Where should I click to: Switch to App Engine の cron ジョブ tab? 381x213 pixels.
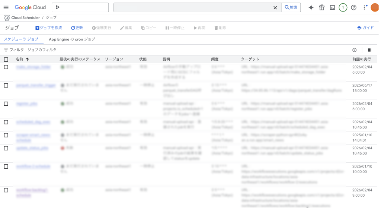pos(72,39)
